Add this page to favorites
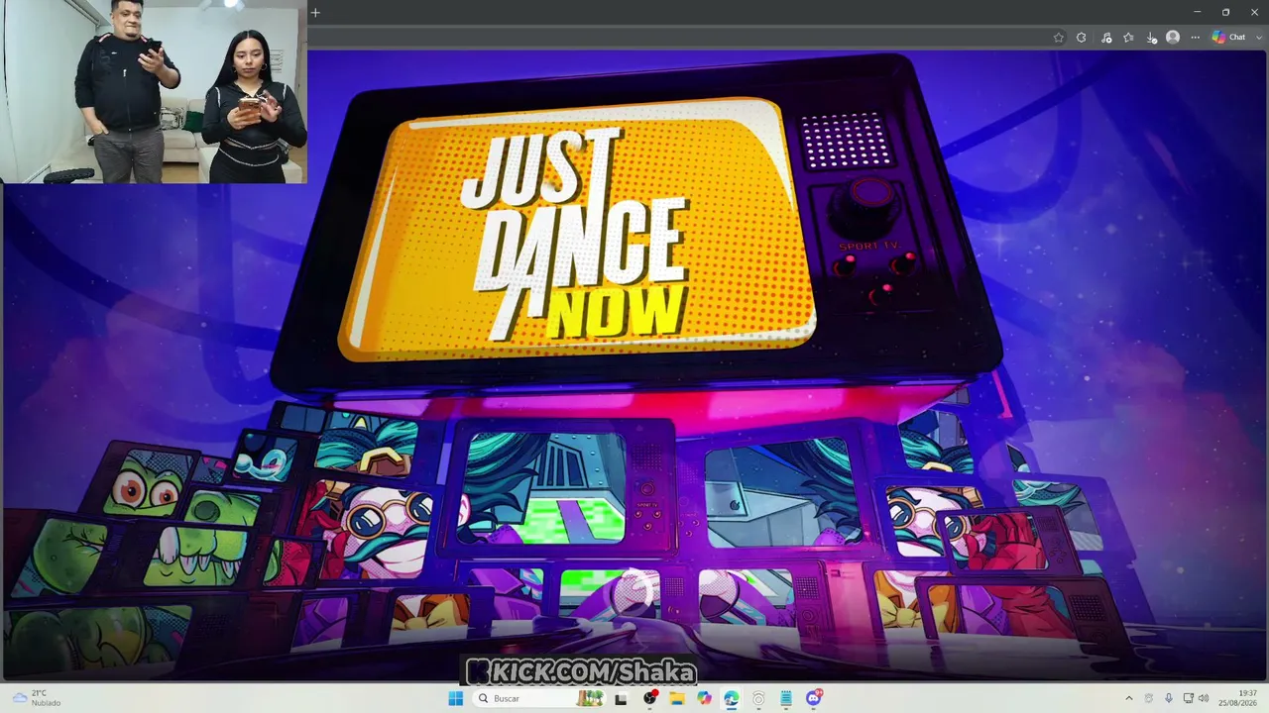1269x713 pixels. pyautogui.click(x=1059, y=38)
